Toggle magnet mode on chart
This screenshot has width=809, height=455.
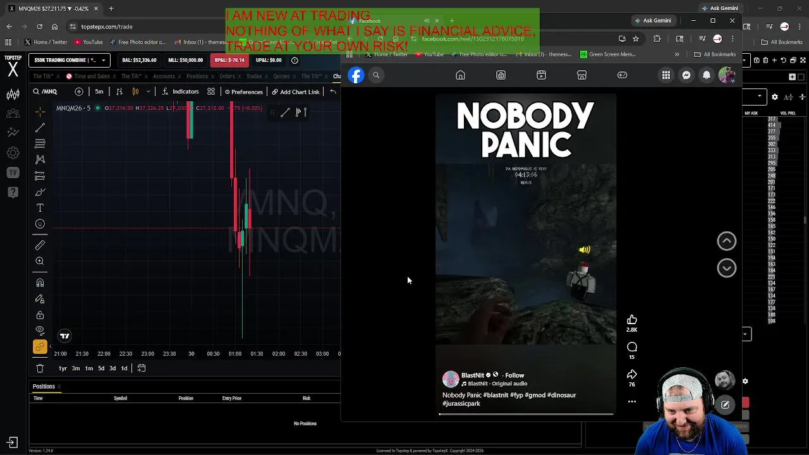pos(40,282)
